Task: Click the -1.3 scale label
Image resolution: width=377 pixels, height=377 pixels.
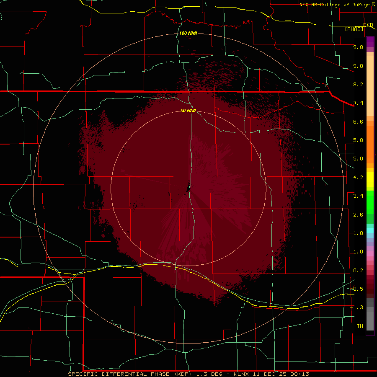Action: pyautogui.click(x=356, y=307)
